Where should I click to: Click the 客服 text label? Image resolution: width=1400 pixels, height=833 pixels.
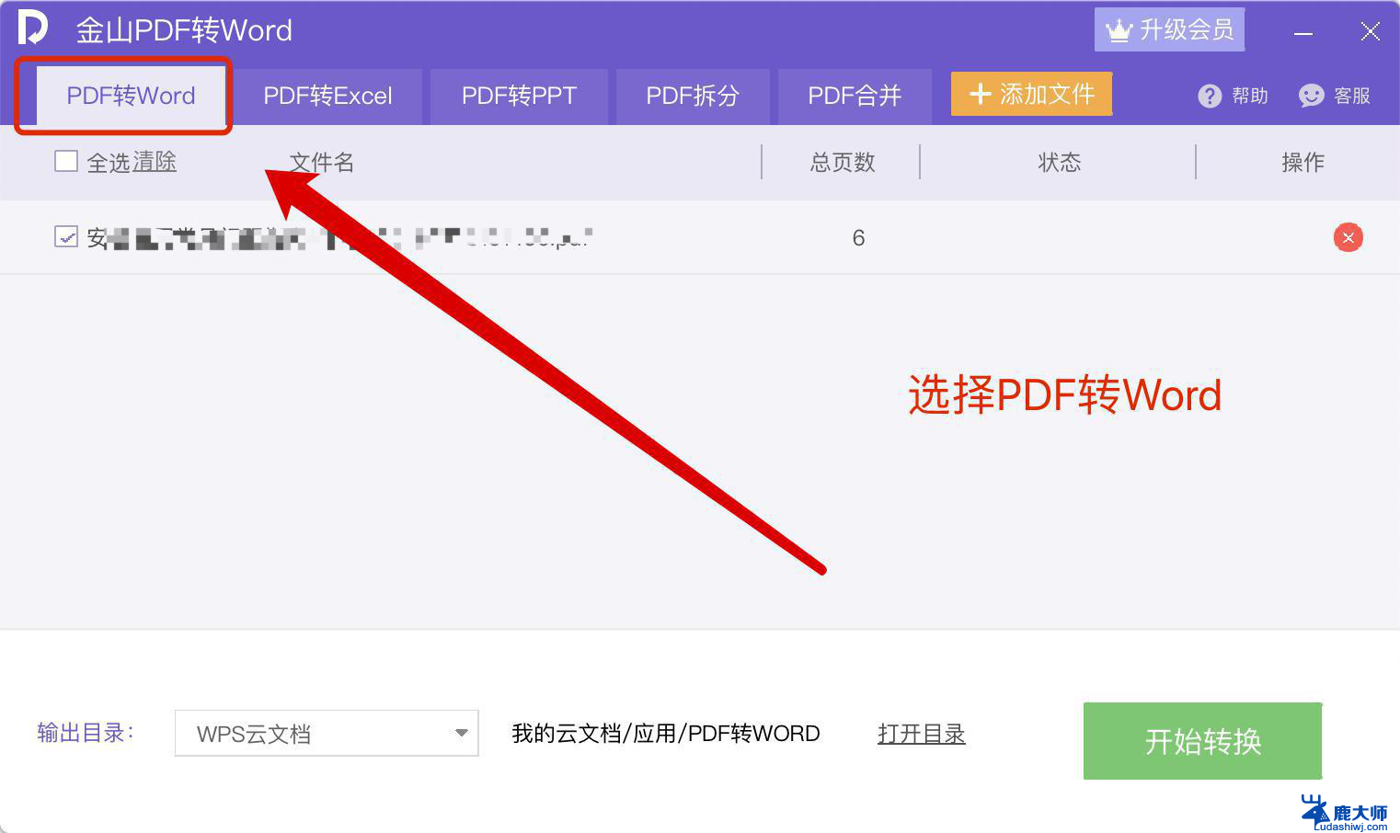click(1352, 96)
